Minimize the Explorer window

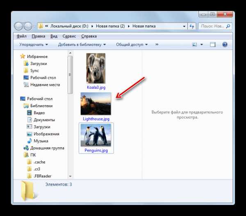(203, 14)
